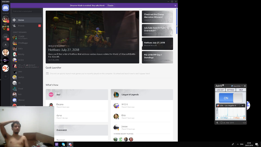This screenshot has width=261, height=147.
Task: Expand +4 more recent players
Action: point(123,134)
